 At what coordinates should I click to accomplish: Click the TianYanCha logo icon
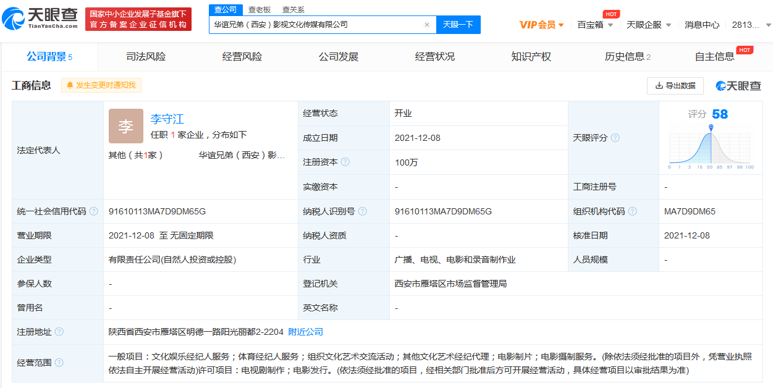tap(15, 19)
